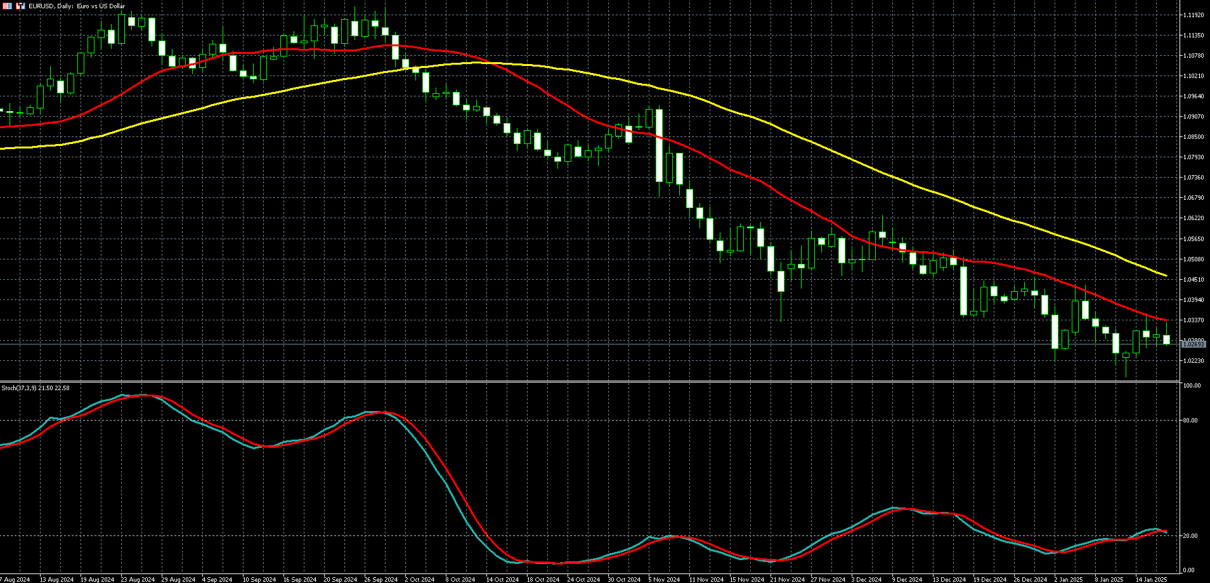
Task: Click the 26 Dec 2024 date label
Action: pos(1031,579)
